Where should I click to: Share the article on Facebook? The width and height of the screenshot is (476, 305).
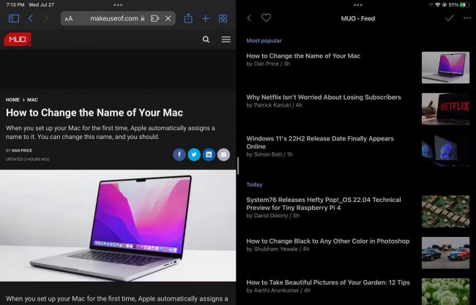179,154
